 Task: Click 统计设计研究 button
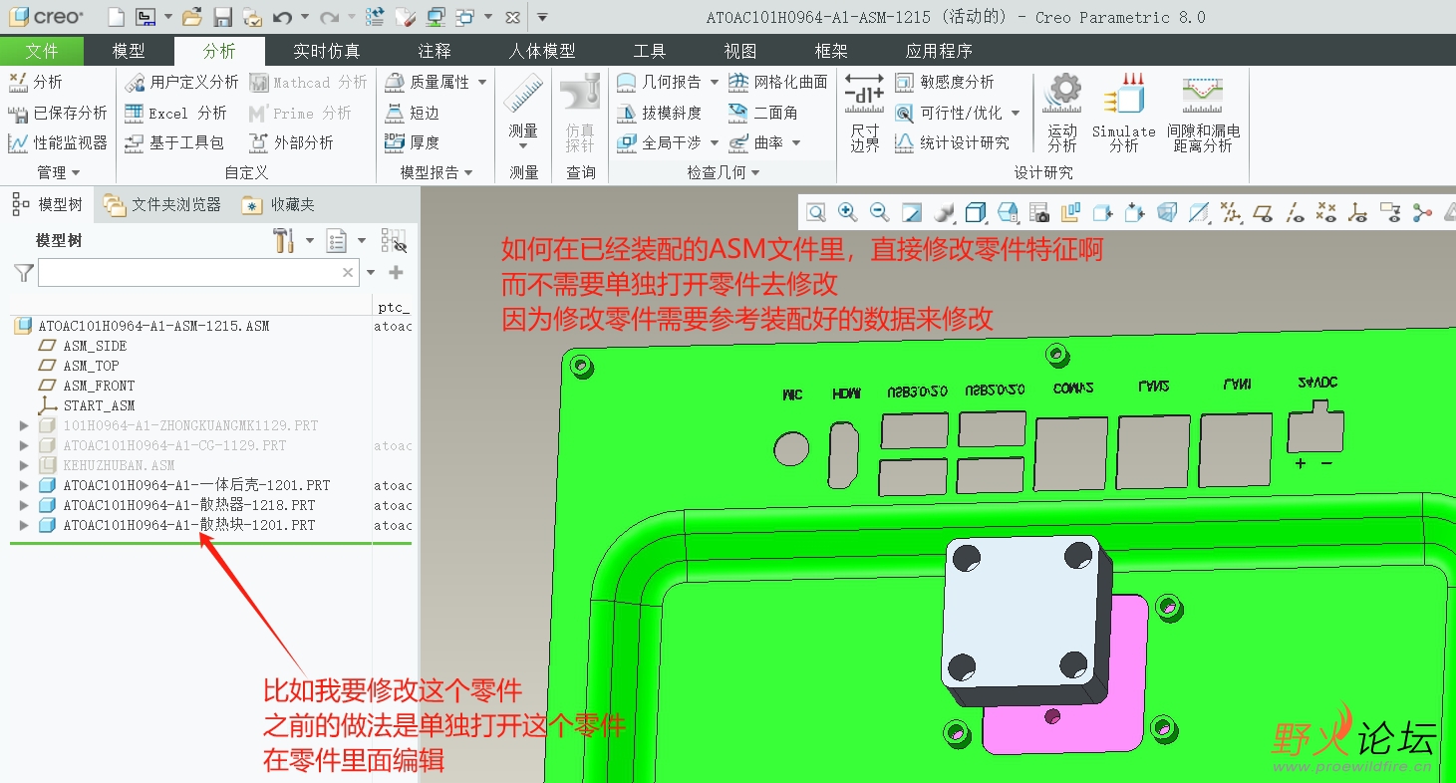pos(952,142)
